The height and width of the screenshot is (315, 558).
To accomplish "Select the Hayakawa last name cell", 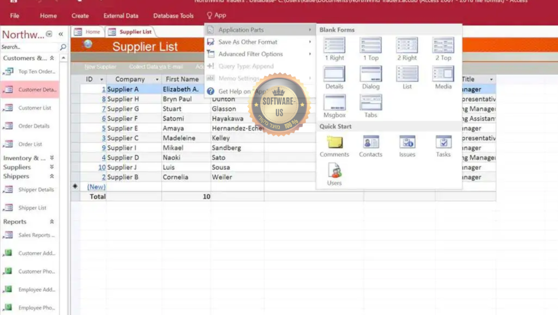I will (x=237, y=119).
